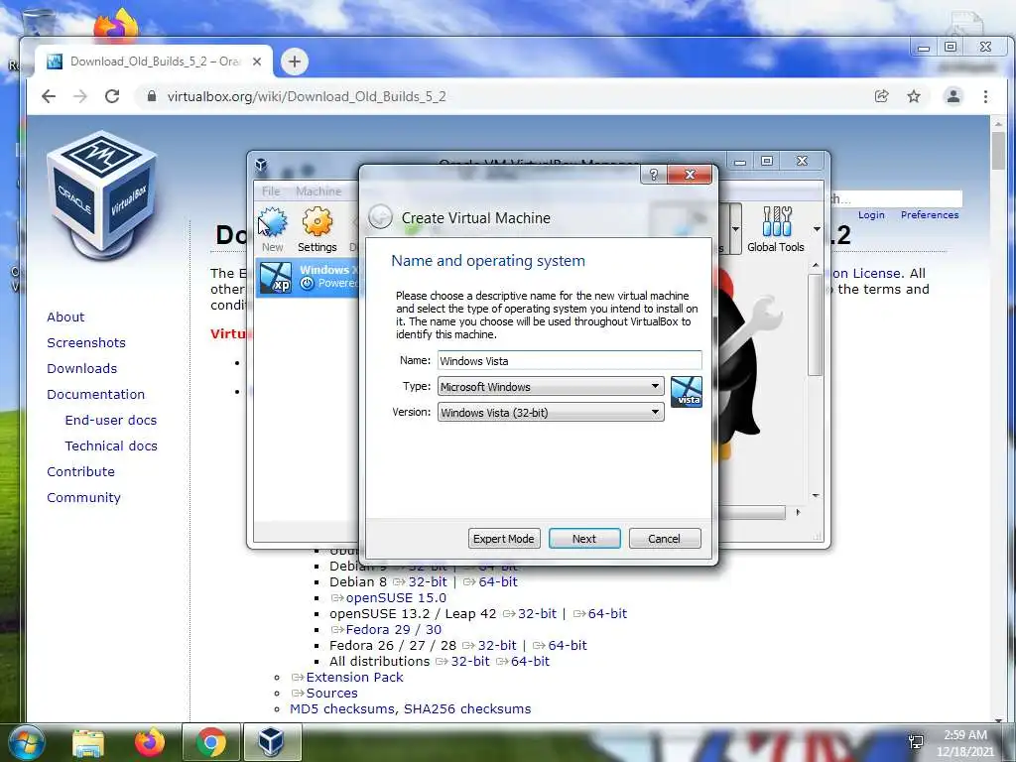
Task: Open the Machine menu in VirtualBox Manager
Action: 318,191
